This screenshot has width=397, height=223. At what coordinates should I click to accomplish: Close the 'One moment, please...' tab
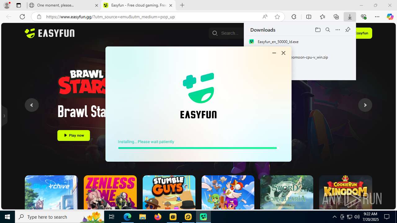pos(96,5)
